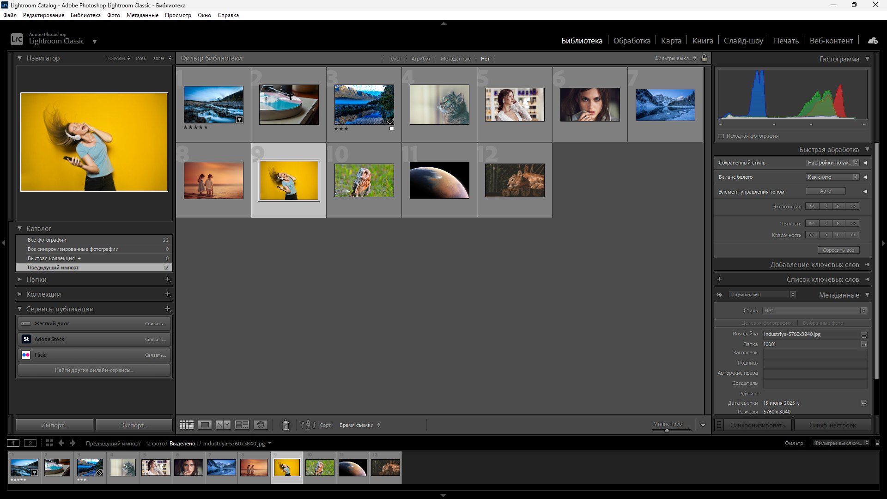Enable the Текст library filter

click(395, 59)
